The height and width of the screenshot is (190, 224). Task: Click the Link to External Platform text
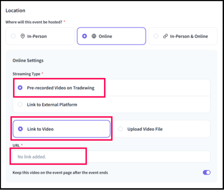[52, 105]
